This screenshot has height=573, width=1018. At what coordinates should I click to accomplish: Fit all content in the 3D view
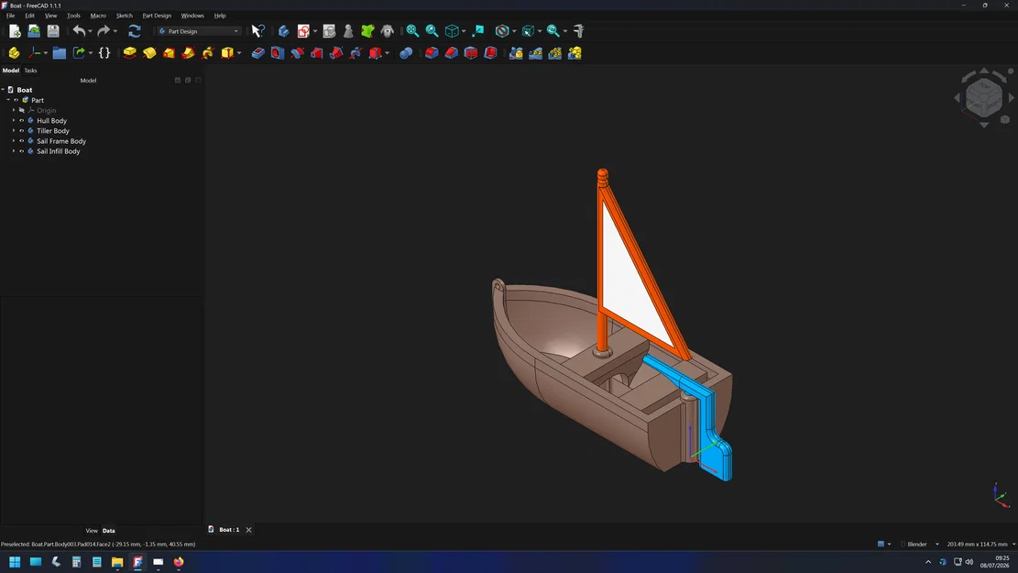pos(412,30)
